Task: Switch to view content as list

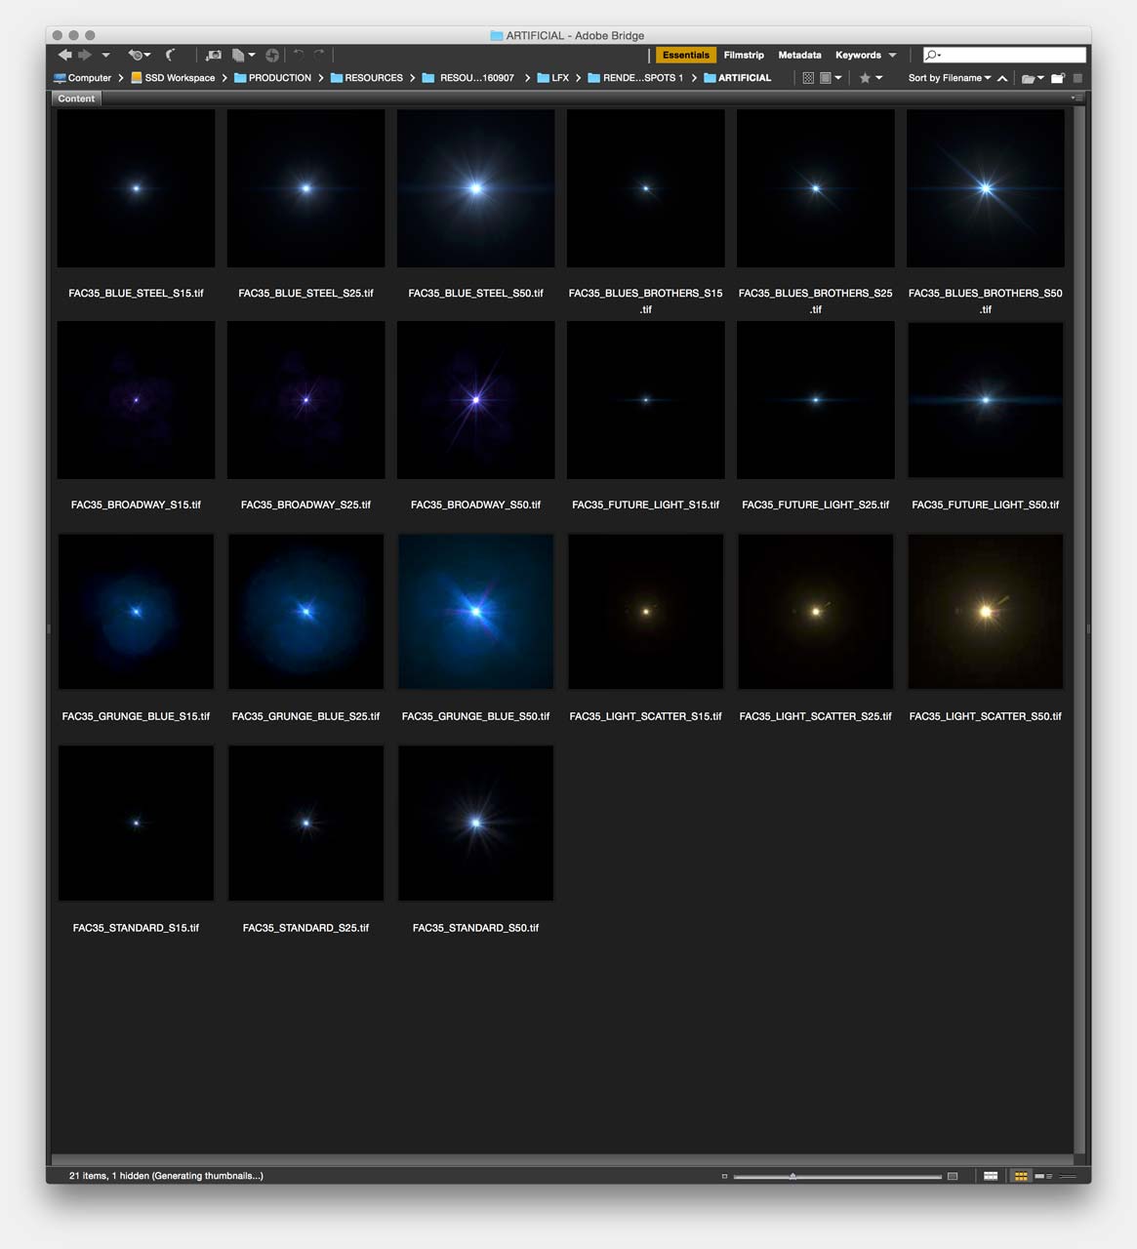Action: tap(1069, 1176)
